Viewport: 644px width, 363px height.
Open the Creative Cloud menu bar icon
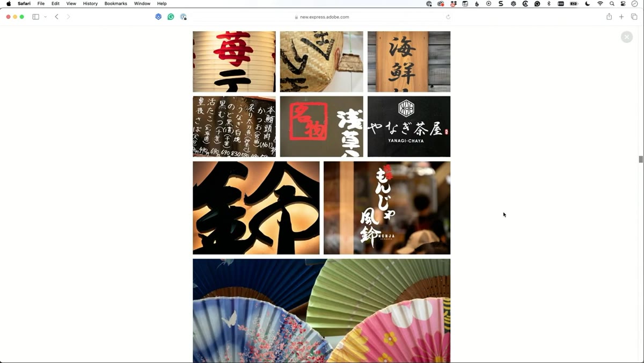click(441, 3)
